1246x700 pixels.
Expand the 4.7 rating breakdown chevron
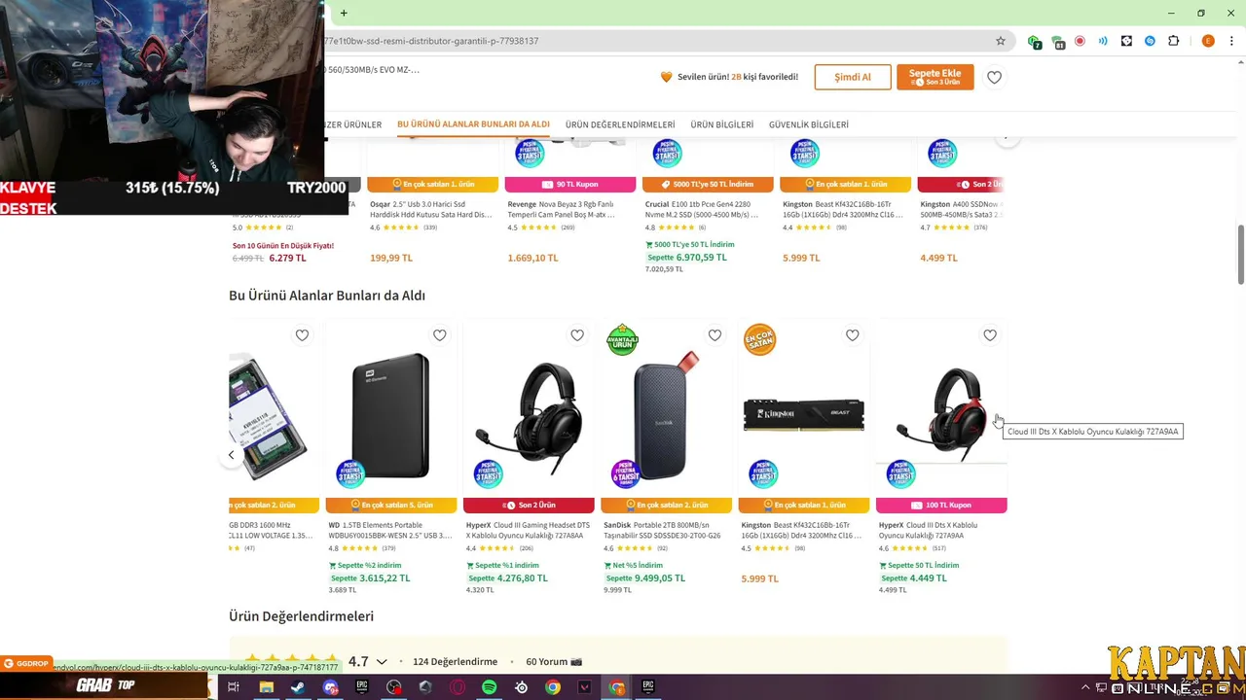coord(382,662)
